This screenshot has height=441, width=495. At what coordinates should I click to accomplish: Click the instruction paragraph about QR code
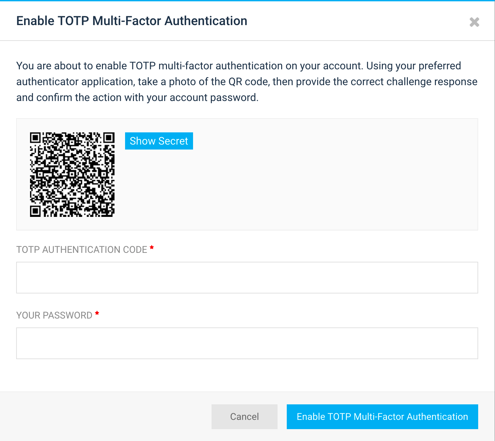(x=247, y=82)
